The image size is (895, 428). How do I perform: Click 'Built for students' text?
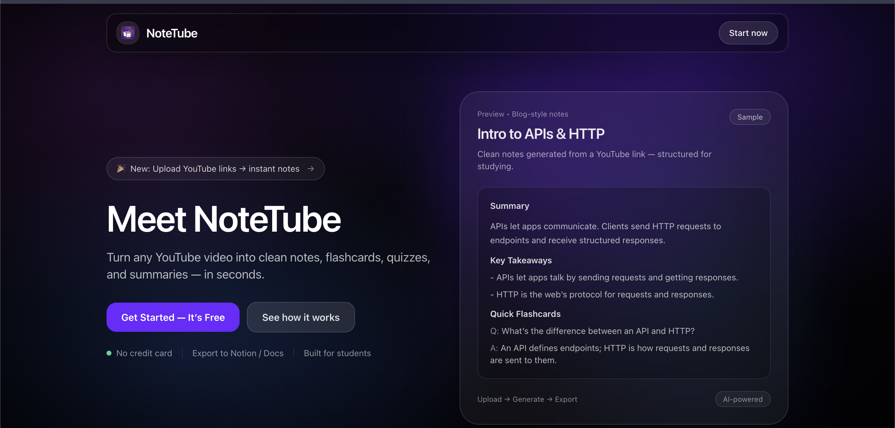pos(337,353)
